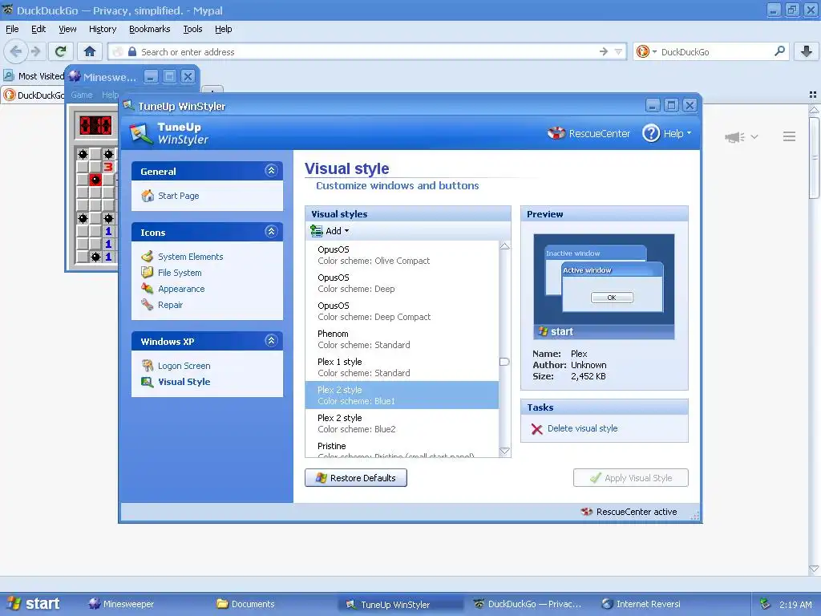Switch to Minesweeper taskbar button

[122, 604]
